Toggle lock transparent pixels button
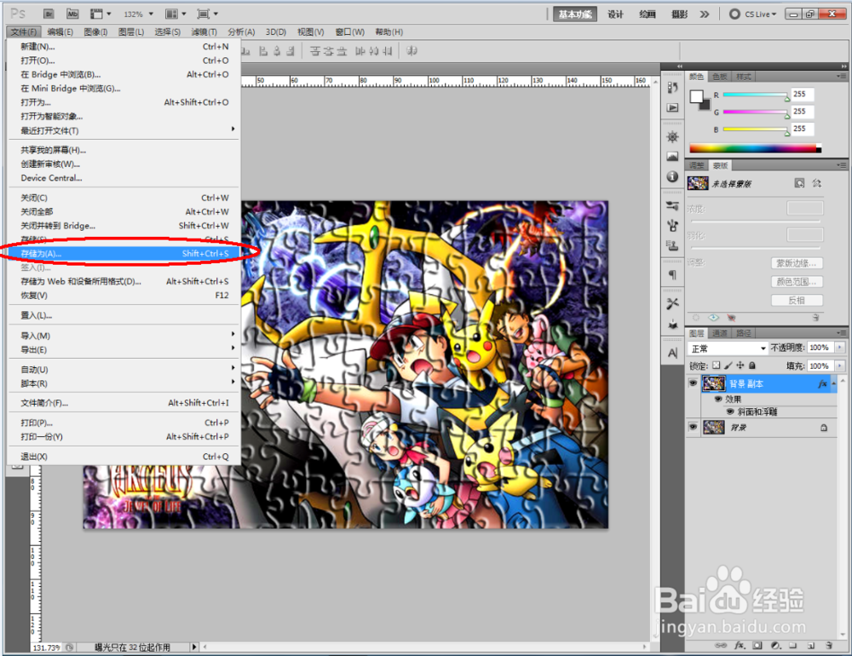852x656 pixels. (x=717, y=365)
